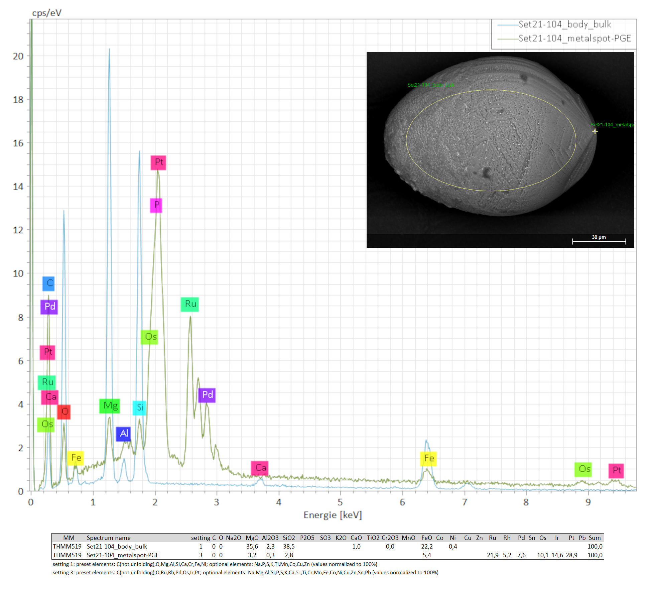Select the Set21-104_metalspot-PGE table row

123,555
